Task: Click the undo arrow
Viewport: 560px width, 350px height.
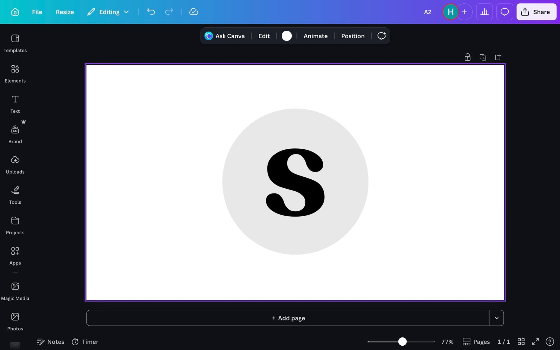Action: (151, 12)
